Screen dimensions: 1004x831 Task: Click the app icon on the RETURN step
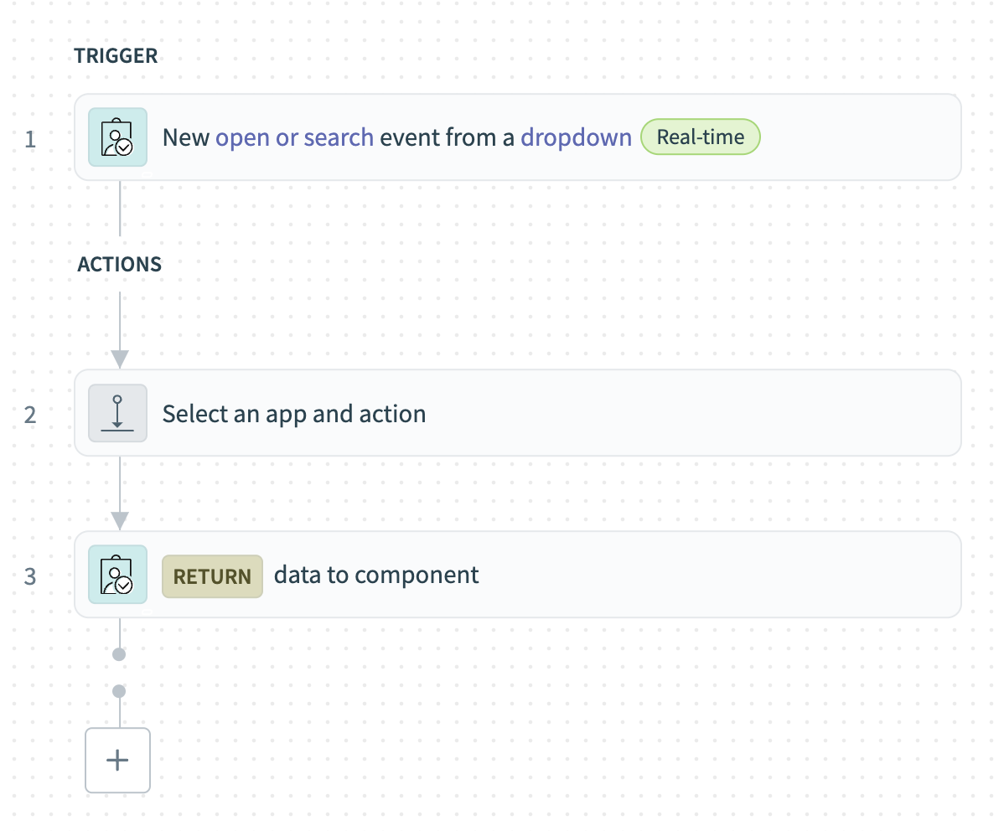[x=118, y=576]
